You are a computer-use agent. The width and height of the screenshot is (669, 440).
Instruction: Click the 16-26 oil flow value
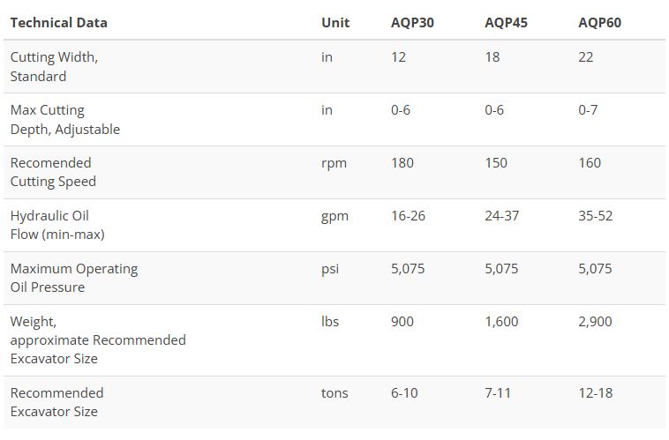click(408, 216)
